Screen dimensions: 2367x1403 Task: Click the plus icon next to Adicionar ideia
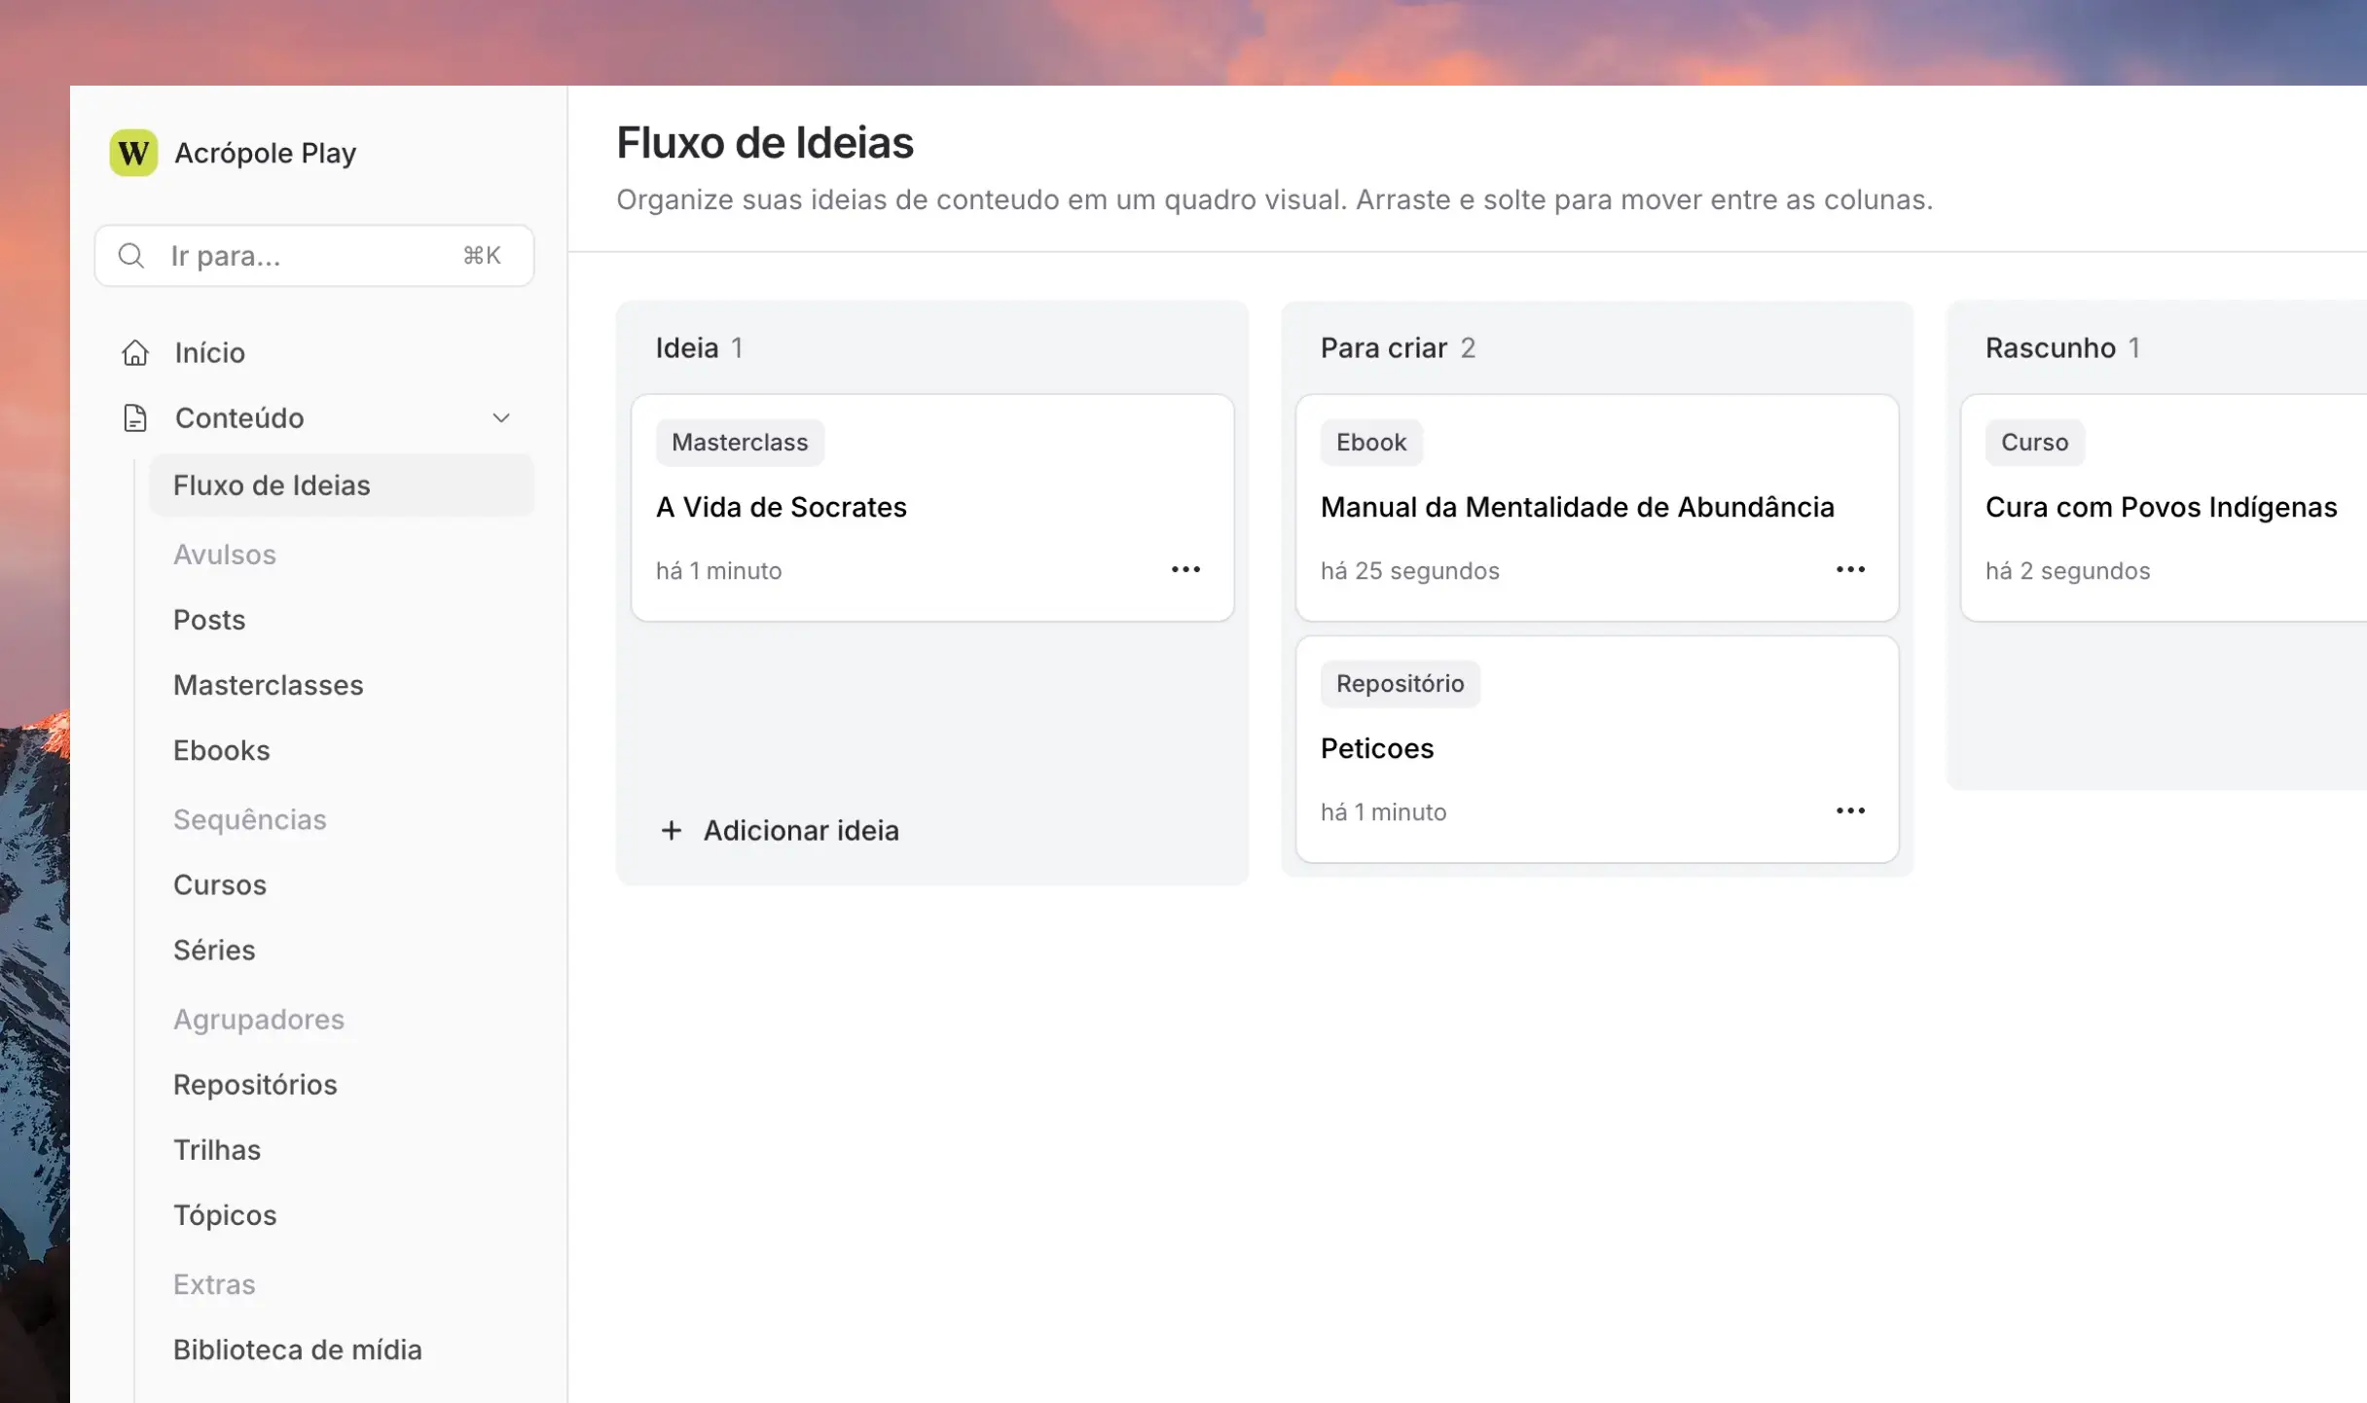point(673,831)
